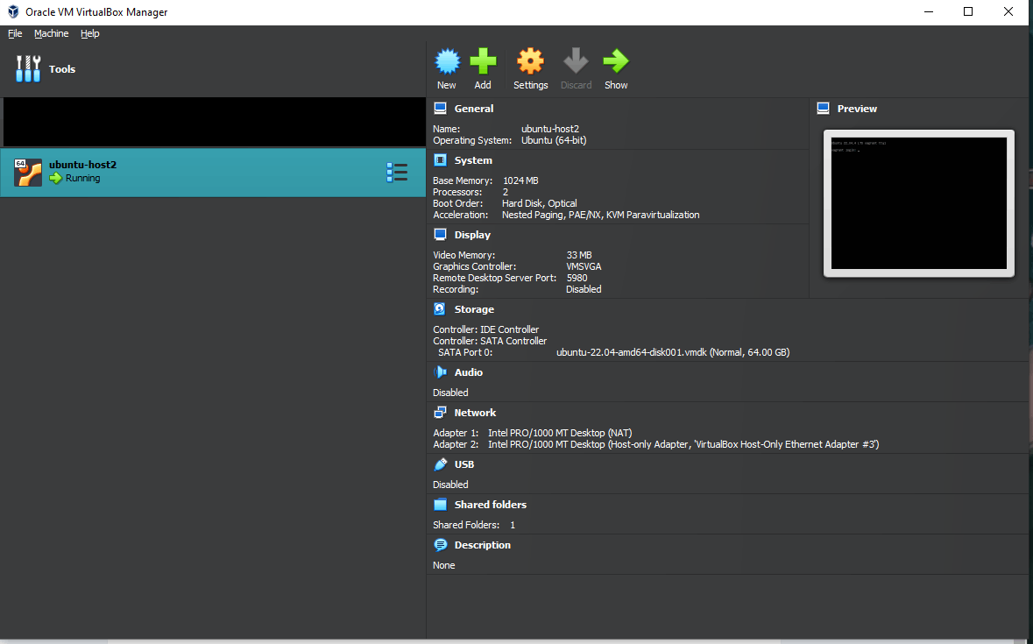Click the VirtualBox logo in title bar

click(13, 12)
